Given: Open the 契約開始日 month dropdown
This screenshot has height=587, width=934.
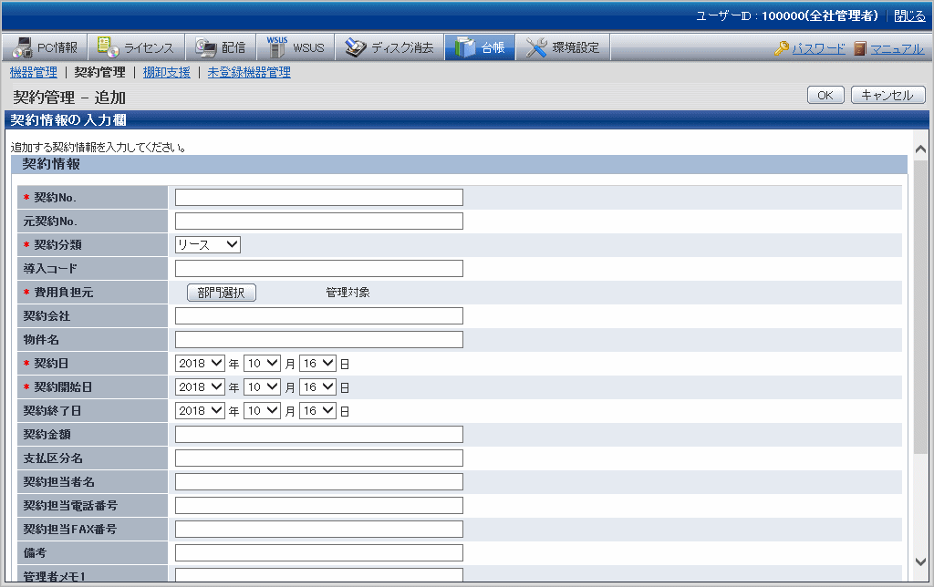Looking at the screenshot, I should coord(262,386).
